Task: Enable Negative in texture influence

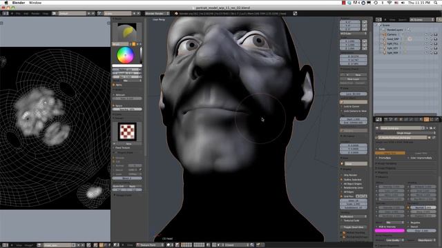Action: 408,223
